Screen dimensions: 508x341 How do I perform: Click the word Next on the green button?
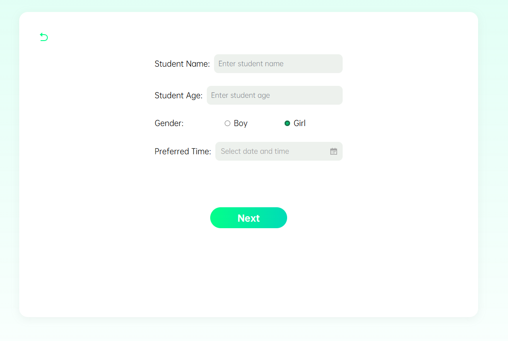(249, 218)
